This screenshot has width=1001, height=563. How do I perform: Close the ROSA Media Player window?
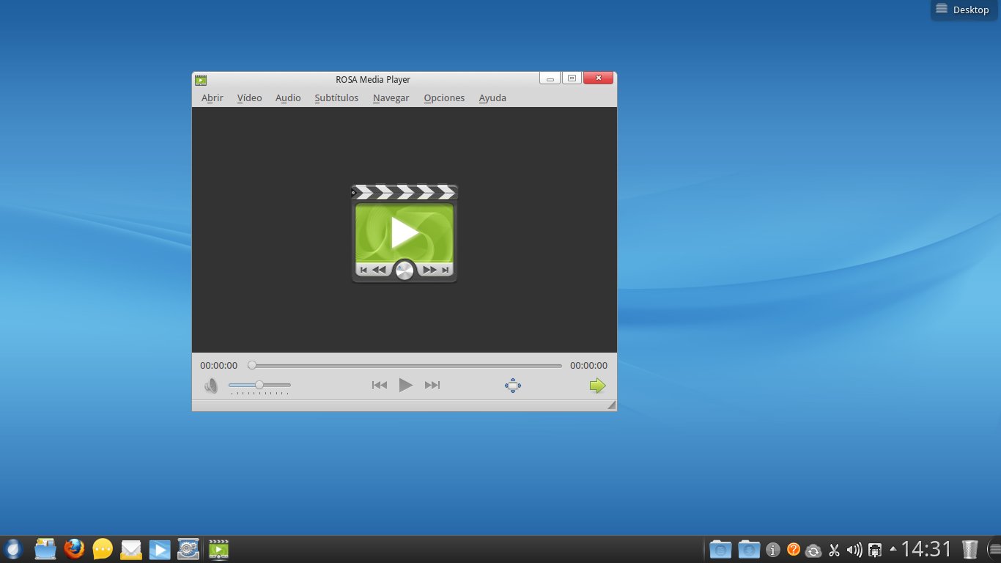coord(599,78)
